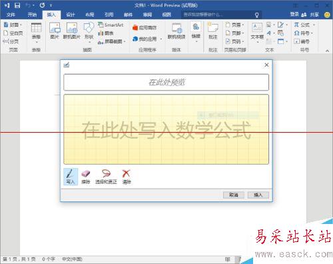Click the 清除 red X tool
The image size is (333, 264).
click(127, 177)
